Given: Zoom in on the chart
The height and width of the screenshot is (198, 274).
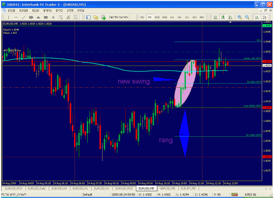Looking at the screenshot, I should [239, 17].
